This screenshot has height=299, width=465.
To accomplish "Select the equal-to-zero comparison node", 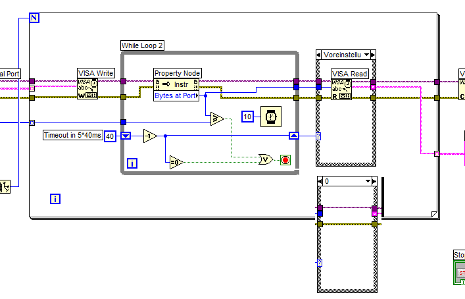I will [x=176, y=162].
